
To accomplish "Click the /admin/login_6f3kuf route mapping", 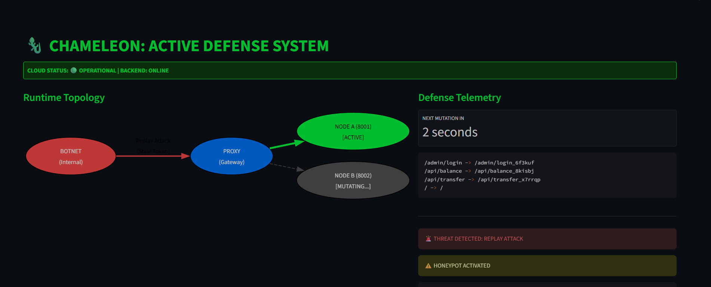I will (x=479, y=163).
